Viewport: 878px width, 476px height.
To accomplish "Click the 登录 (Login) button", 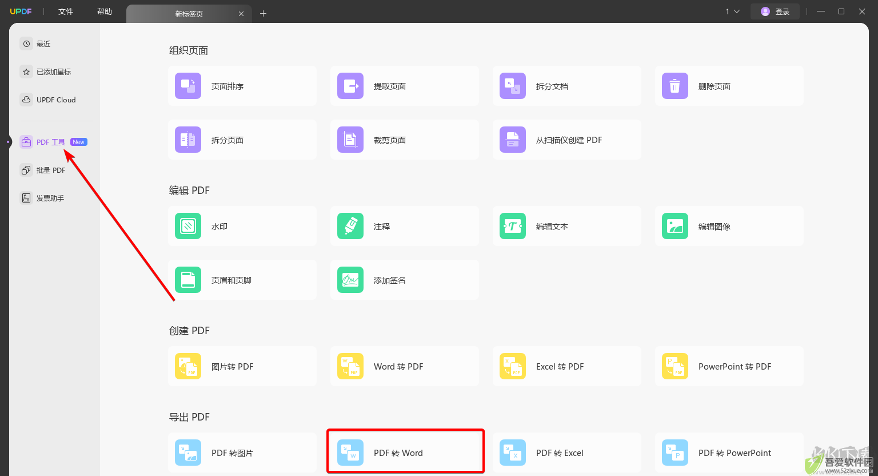I will (775, 11).
